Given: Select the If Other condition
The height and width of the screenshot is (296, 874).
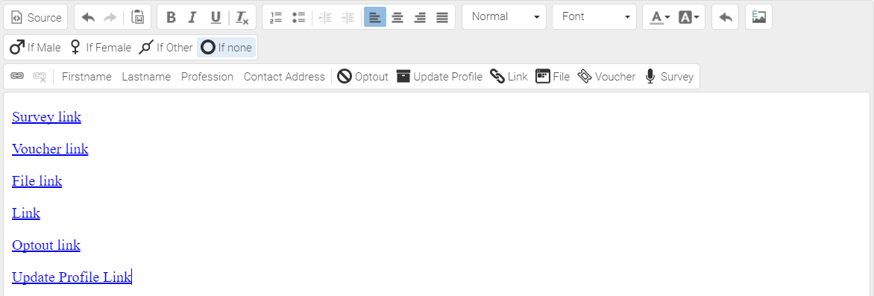Looking at the screenshot, I should pyautogui.click(x=166, y=48).
